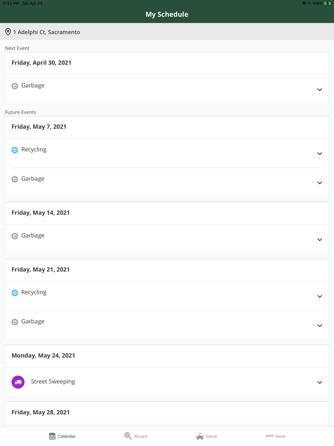334x446 pixels.
Task: Tap the blue Recycling icon under May 7
Action: pyautogui.click(x=15, y=150)
